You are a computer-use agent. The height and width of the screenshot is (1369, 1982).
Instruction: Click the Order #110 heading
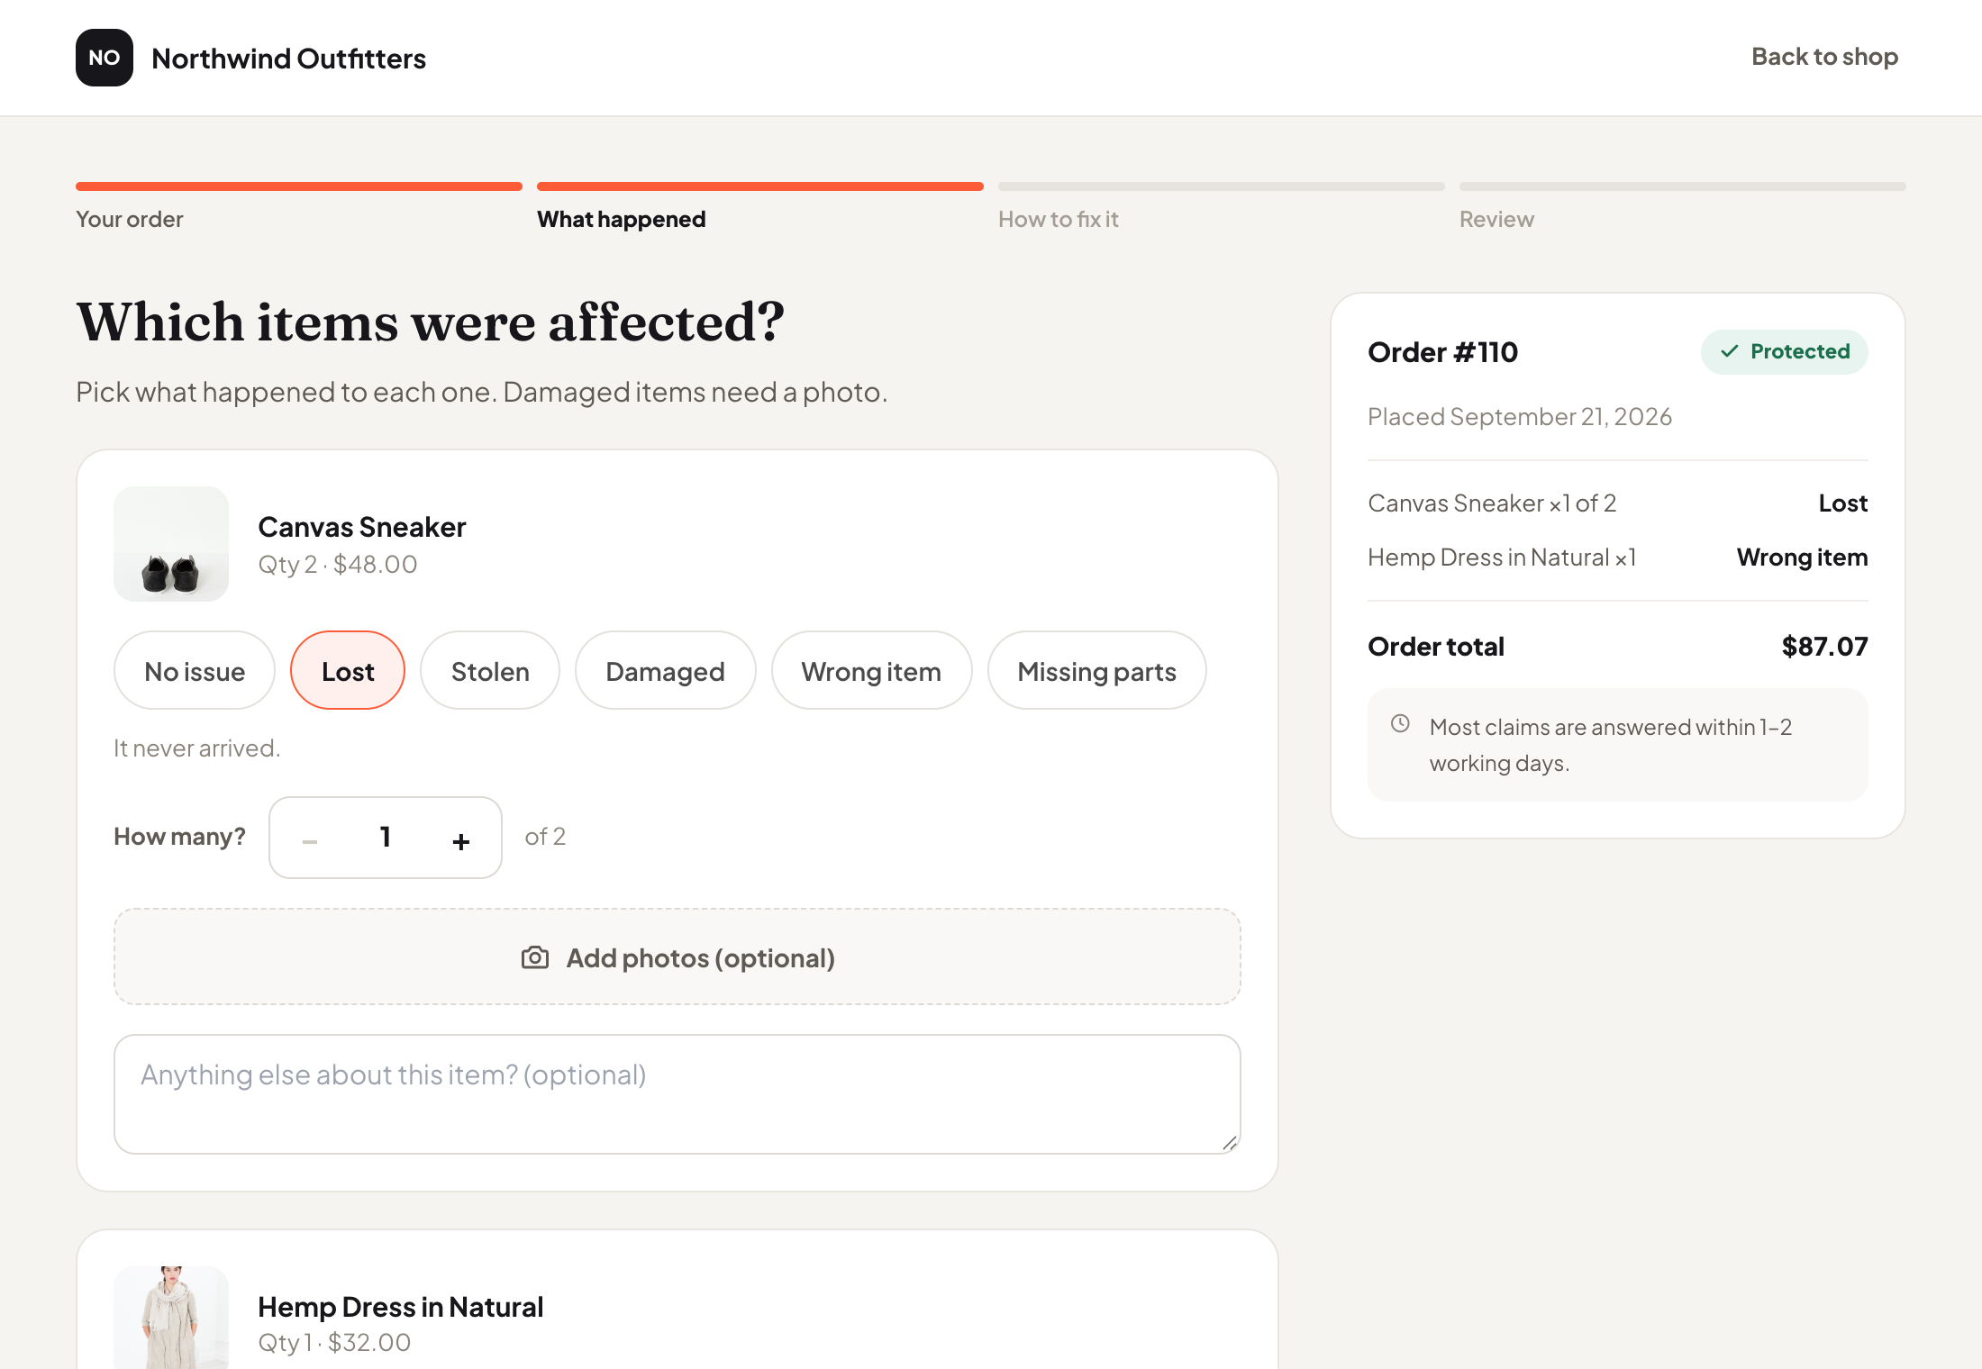[1442, 352]
